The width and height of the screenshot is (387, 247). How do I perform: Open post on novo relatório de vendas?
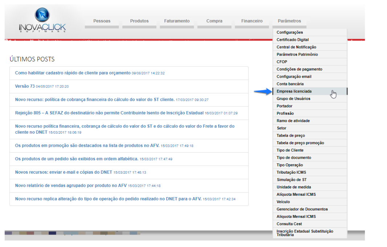(71, 186)
